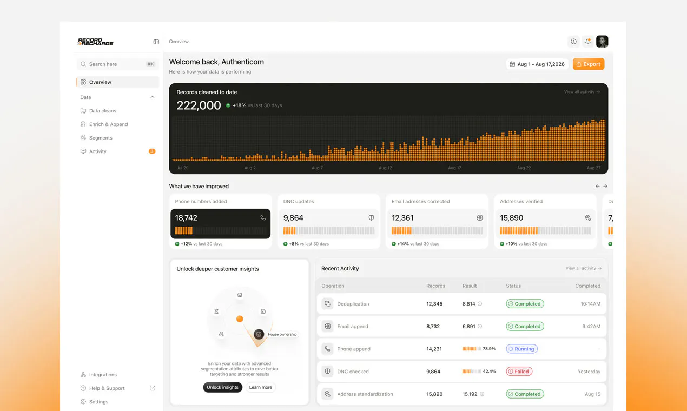Click the Result column header
This screenshot has height=411, width=687.
pyautogui.click(x=470, y=286)
